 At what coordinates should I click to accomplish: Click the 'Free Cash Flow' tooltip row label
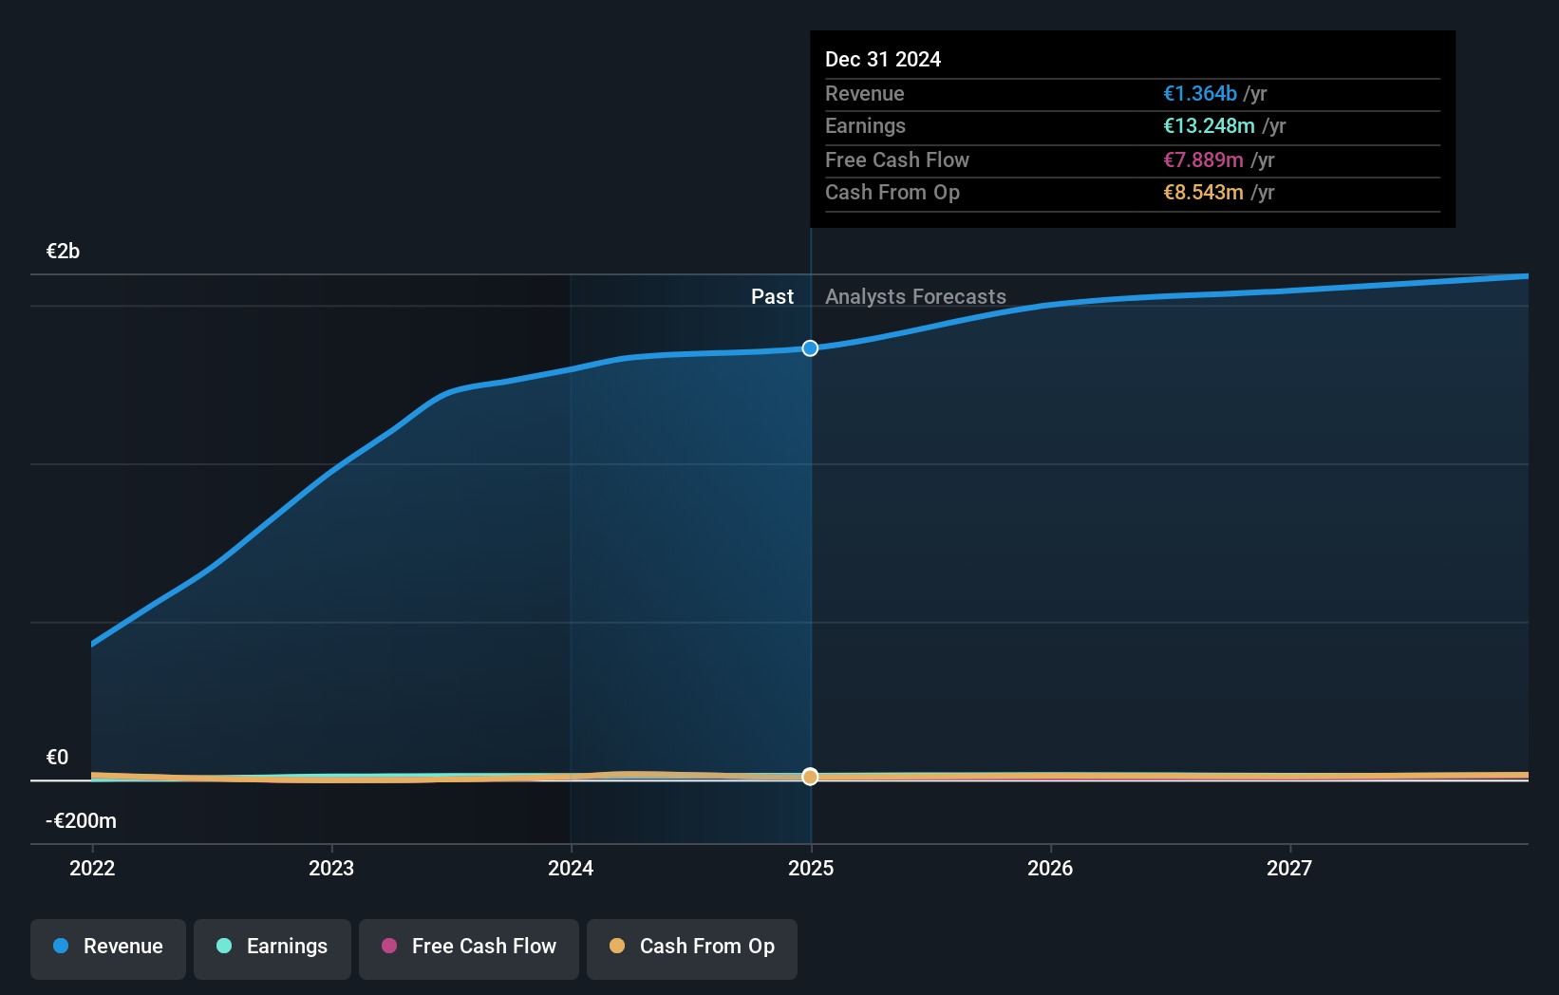coord(897,160)
